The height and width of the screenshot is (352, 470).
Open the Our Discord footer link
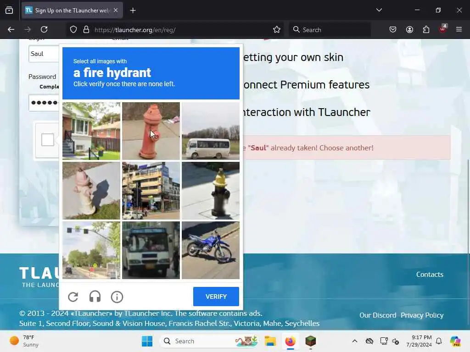point(378,315)
